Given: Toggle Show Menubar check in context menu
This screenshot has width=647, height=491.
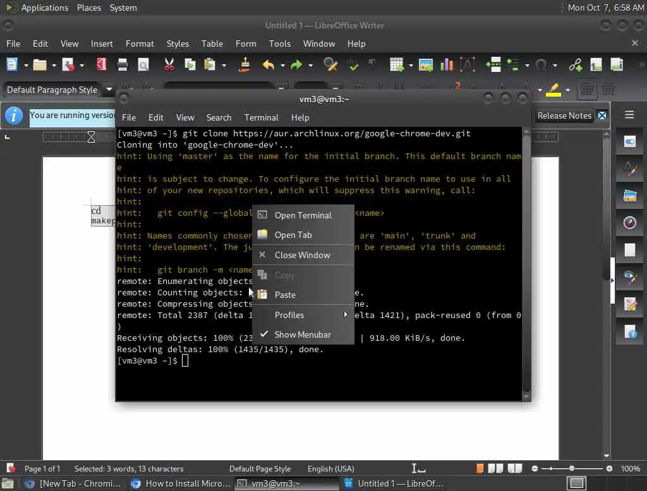Looking at the screenshot, I should pyautogui.click(x=303, y=334).
